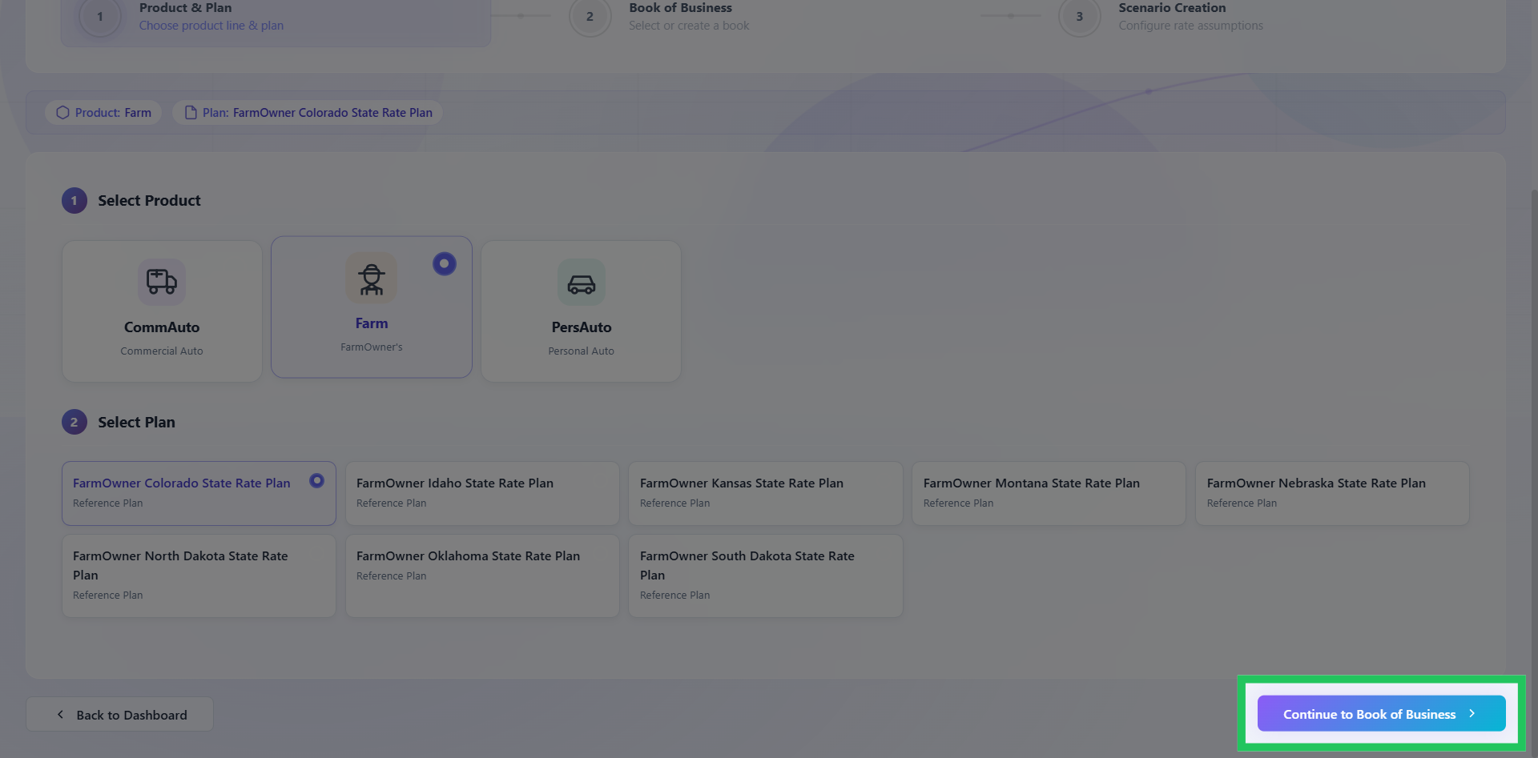Select FarmOwner North Dakota State Rate Plan

199,576
